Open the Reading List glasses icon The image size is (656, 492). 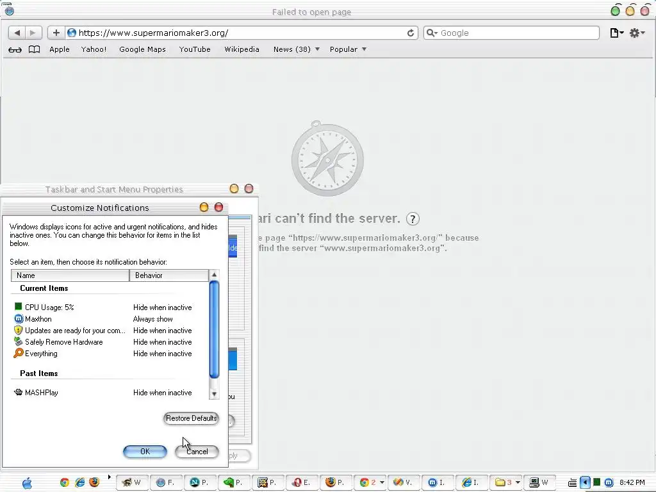click(x=15, y=49)
